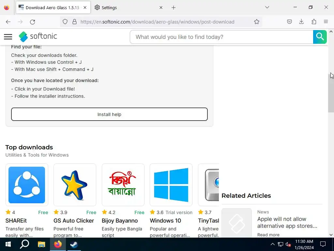Open the taskbar clock and date
Viewport: 334px width, 251px height.
[304, 244]
